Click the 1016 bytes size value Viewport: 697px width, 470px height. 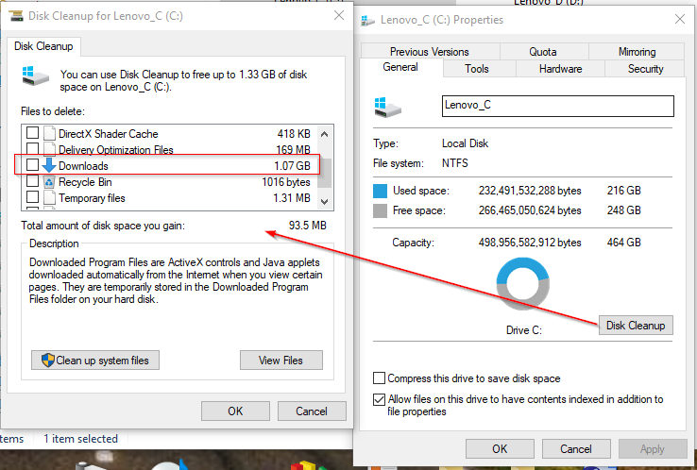(286, 182)
